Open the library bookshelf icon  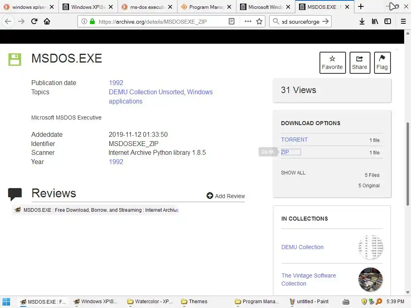[x=375, y=22]
